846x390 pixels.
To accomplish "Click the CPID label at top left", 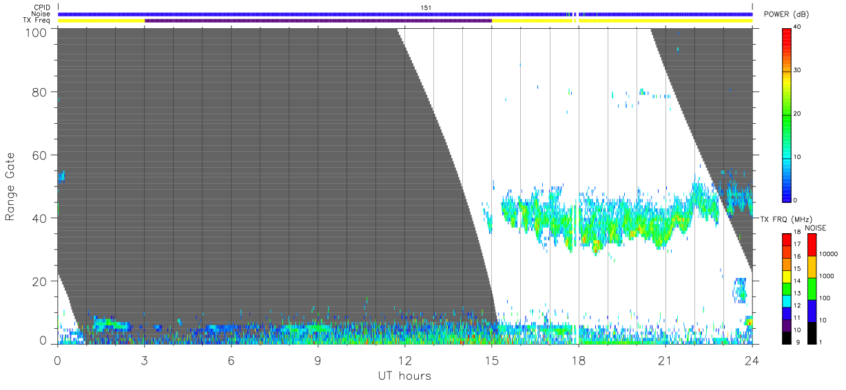I will click(43, 8).
